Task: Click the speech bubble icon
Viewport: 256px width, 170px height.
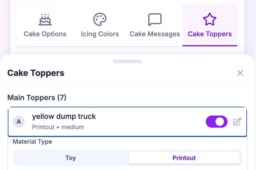Action: coord(155,20)
